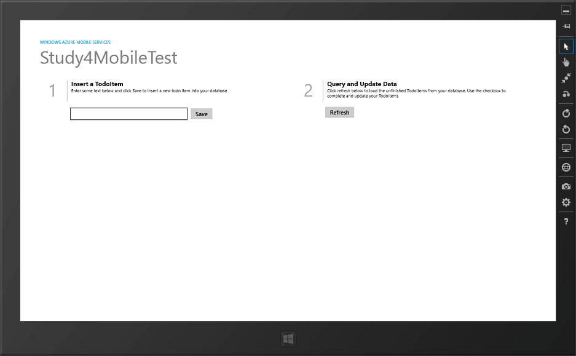Toggle the simulator always-on-top pin
The image size is (576, 356).
click(566, 26)
